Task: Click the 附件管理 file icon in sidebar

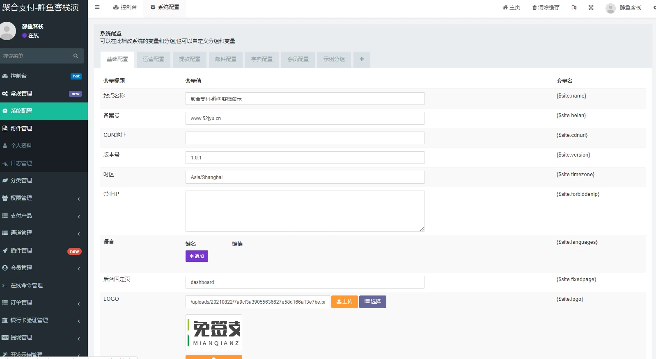Action: (5, 128)
